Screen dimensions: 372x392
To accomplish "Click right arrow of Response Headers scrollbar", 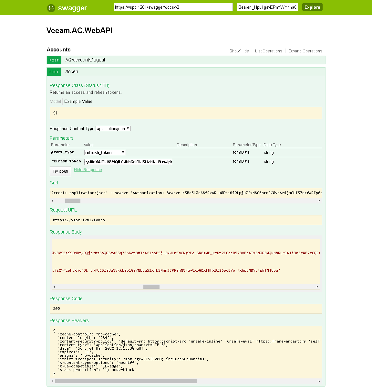I will click(319, 381).
